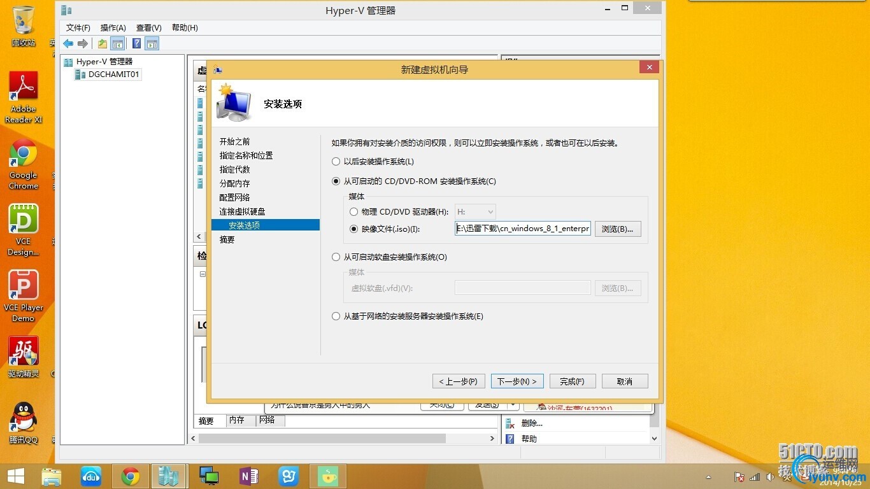The image size is (870, 489).
Task: Open the blue 'du' cloud app in taskbar
Action: pos(91,476)
